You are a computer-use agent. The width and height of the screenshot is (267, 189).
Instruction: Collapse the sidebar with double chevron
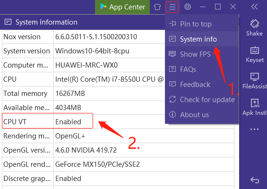pos(254,7)
